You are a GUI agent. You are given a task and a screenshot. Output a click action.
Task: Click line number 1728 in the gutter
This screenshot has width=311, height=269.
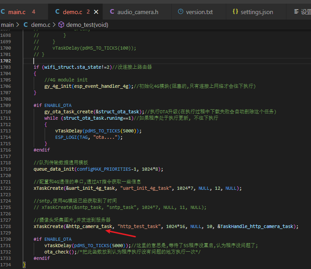5,226
